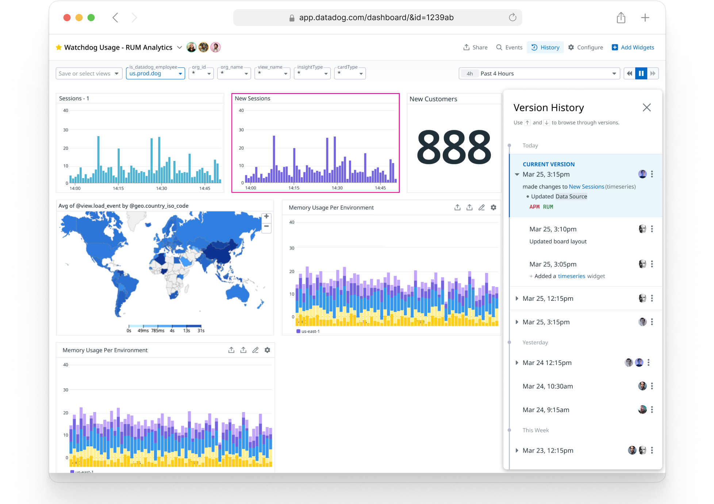Step time range forward with fast-forward button
The image size is (714, 504).
pyautogui.click(x=653, y=73)
